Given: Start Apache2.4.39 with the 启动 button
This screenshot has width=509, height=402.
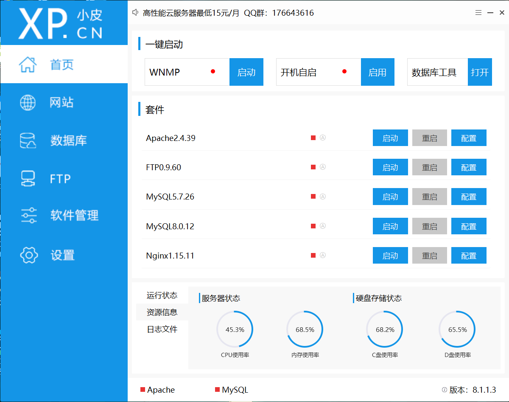Looking at the screenshot, I should pos(390,138).
